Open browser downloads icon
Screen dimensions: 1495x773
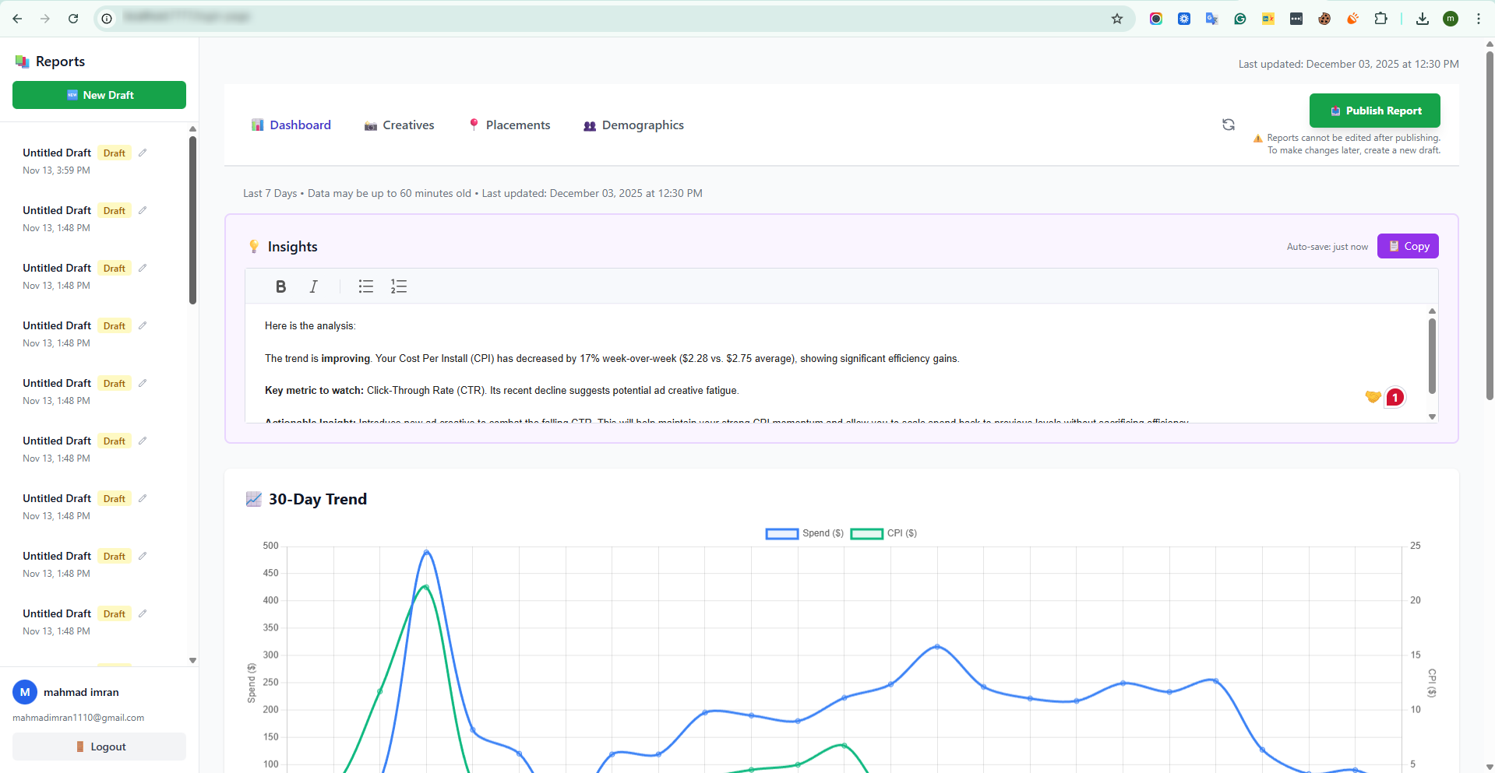coord(1422,19)
